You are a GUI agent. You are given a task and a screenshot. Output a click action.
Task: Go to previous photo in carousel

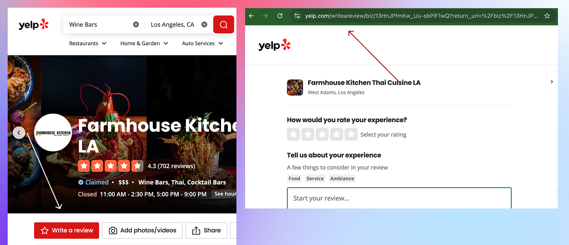pyautogui.click(x=19, y=133)
